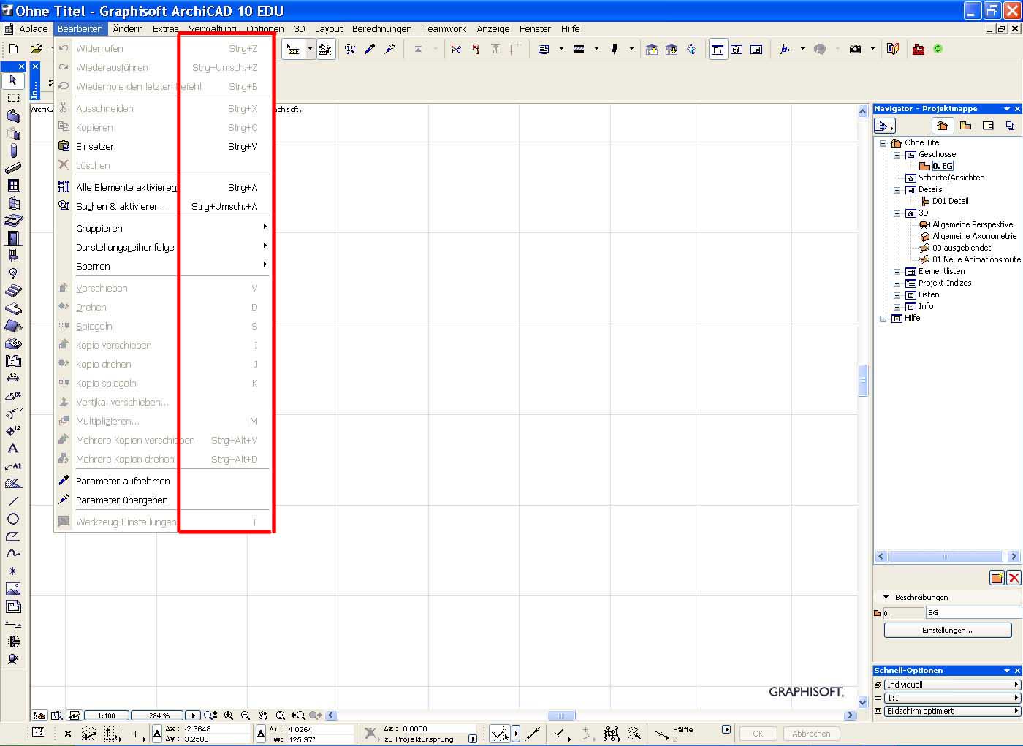Toggle the Publisher Sets button in Navigator

[1010, 126]
